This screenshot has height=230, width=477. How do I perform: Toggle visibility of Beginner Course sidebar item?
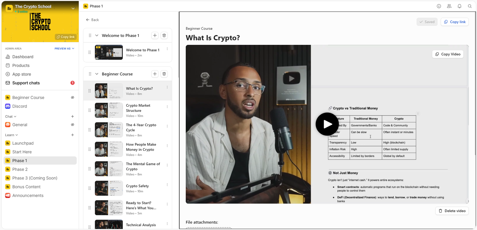(72, 97)
